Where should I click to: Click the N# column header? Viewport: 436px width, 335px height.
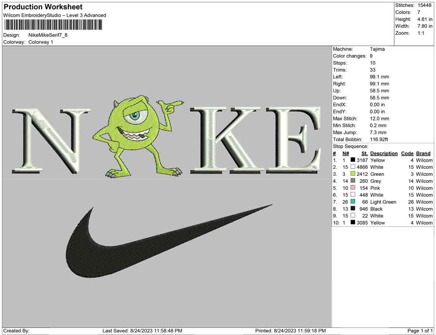pos(346,153)
